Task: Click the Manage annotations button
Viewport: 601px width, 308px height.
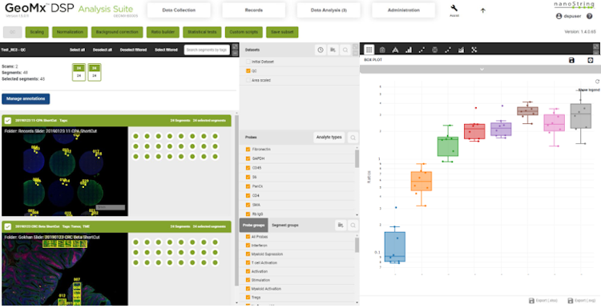Action: [x=26, y=98]
